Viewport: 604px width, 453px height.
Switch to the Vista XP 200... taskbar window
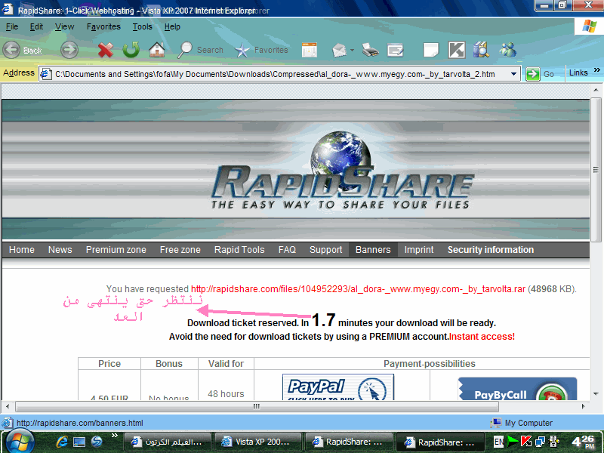coord(258,442)
